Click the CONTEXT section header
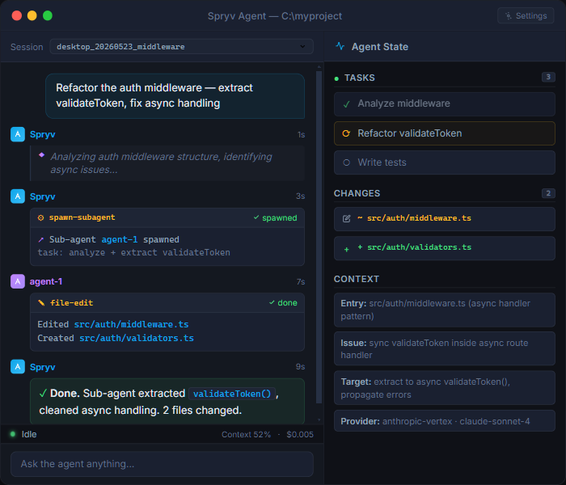 pos(356,279)
